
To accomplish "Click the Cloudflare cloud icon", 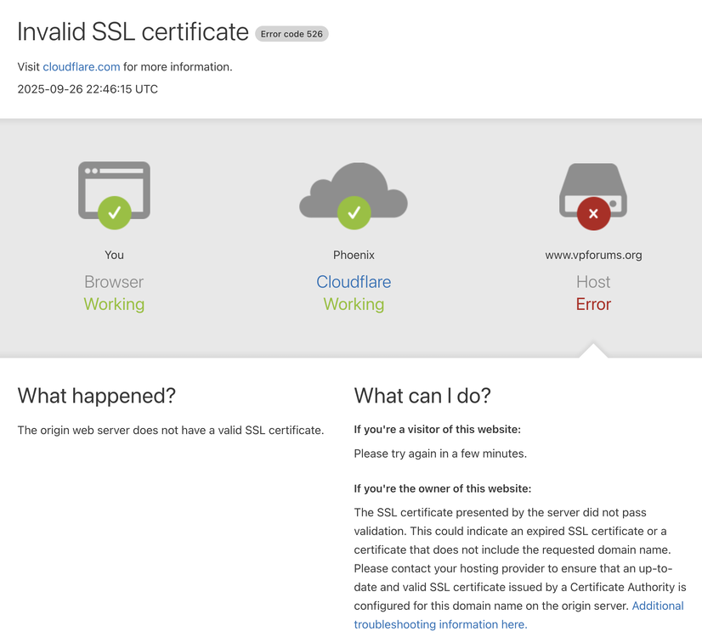I will (354, 189).
